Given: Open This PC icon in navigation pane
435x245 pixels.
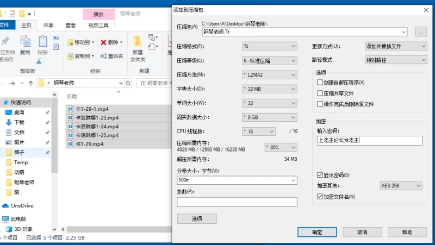Looking at the screenshot, I should (5, 219).
